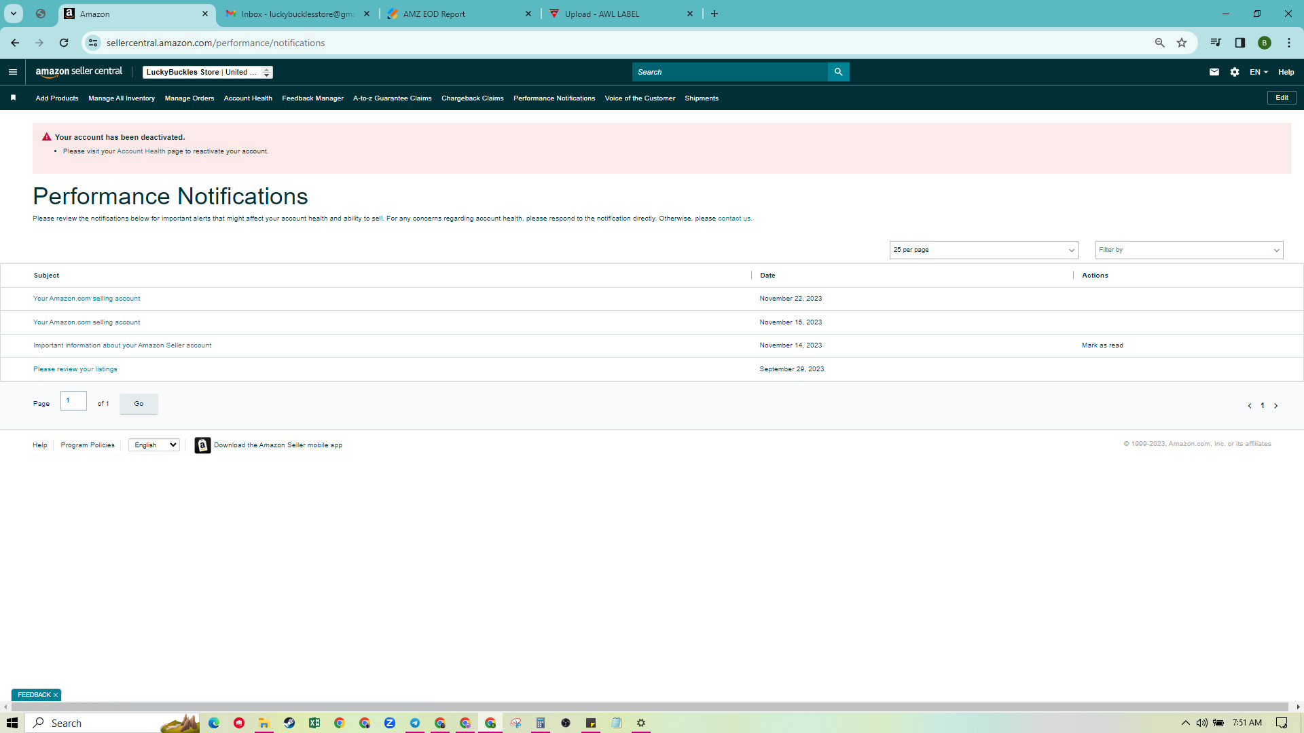Open the November 15 selling account notification
This screenshot has width=1304, height=733.
point(87,322)
